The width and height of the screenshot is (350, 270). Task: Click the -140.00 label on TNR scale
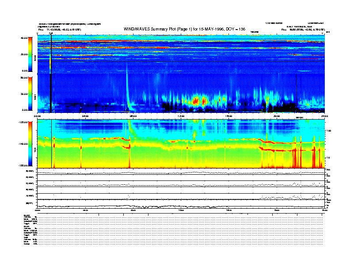click(23, 144)
